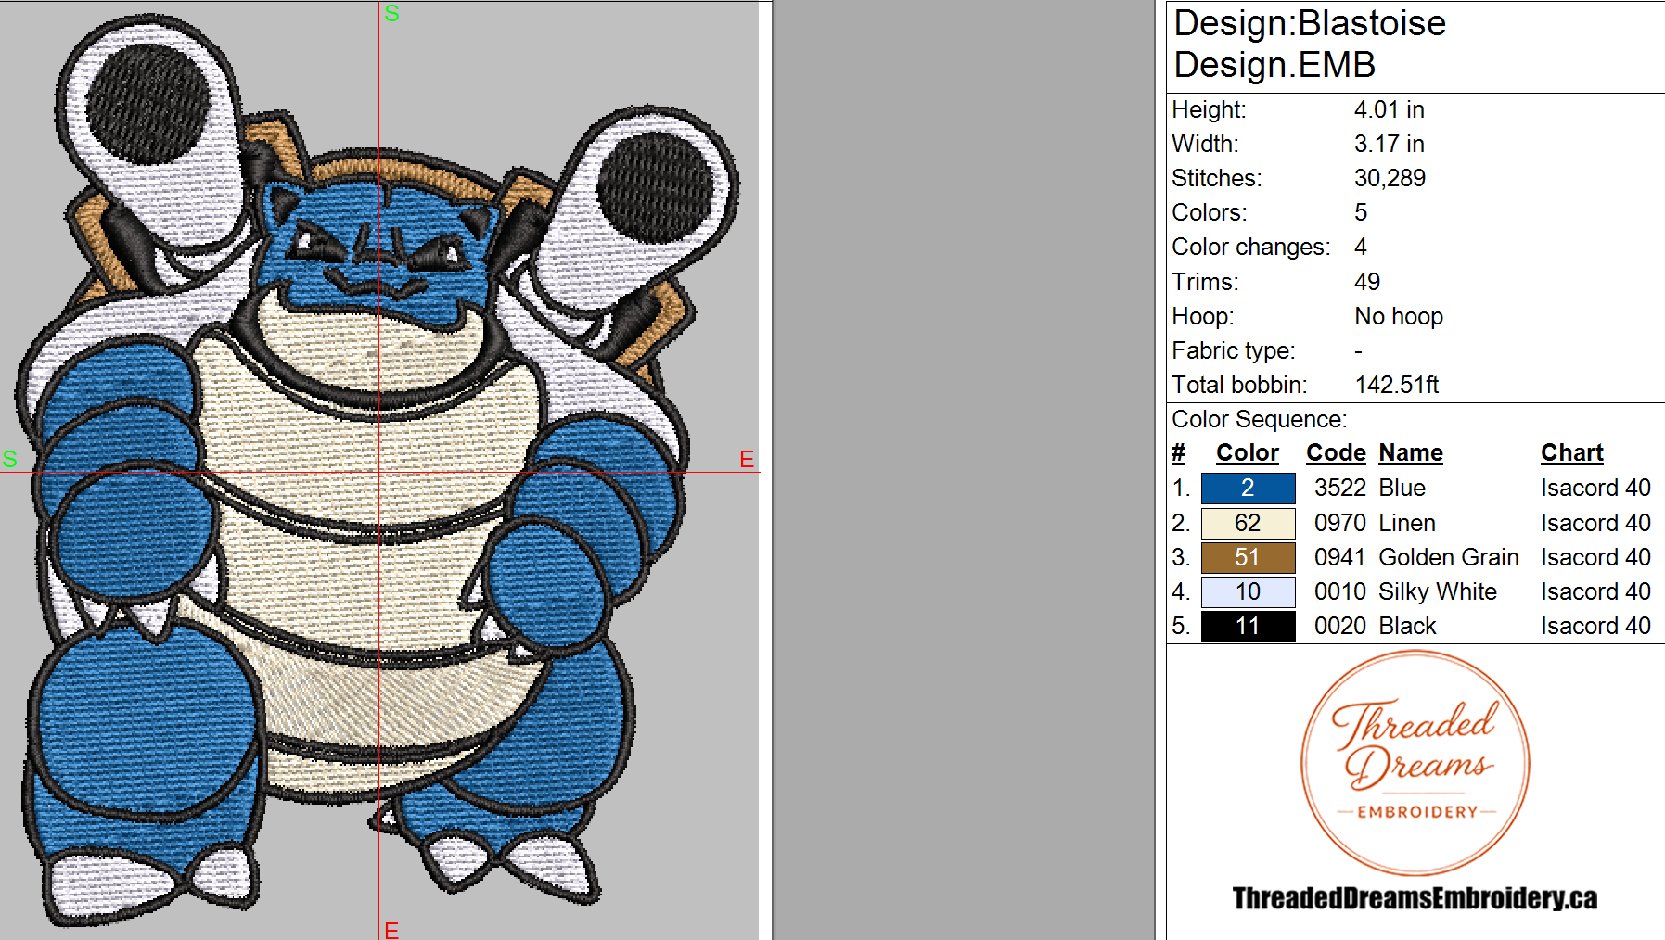
Task: Click the Total bobbin value 142.51ft
Action: 1397,385
